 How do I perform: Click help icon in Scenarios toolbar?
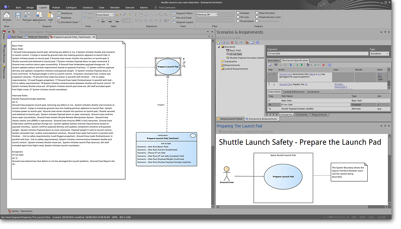pyautogui.click(x=257, y=42)
